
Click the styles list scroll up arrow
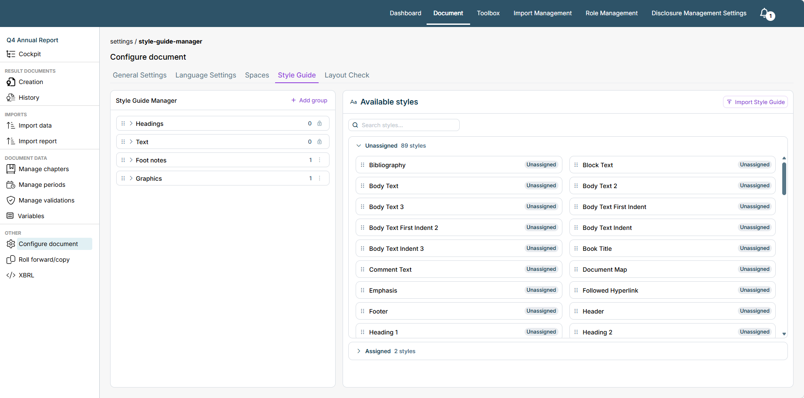click(784, 158)
